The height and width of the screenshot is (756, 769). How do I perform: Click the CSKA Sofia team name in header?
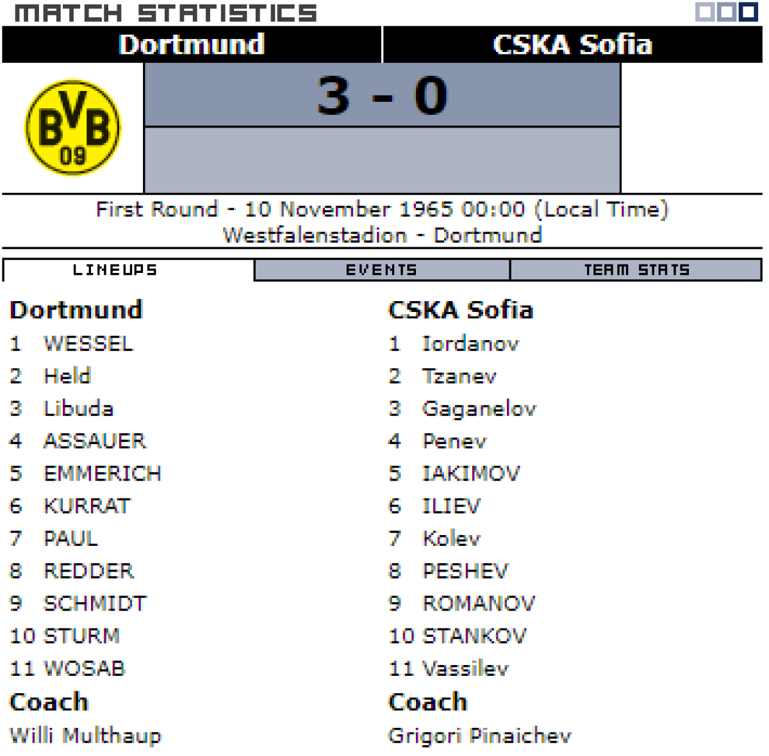[x=572, y=45]
